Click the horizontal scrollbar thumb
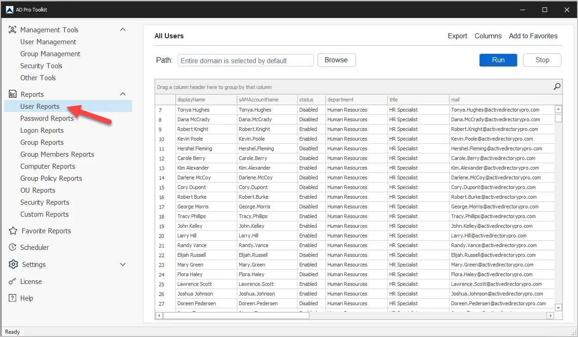The image size is (578, 337). tap(236, 316)
